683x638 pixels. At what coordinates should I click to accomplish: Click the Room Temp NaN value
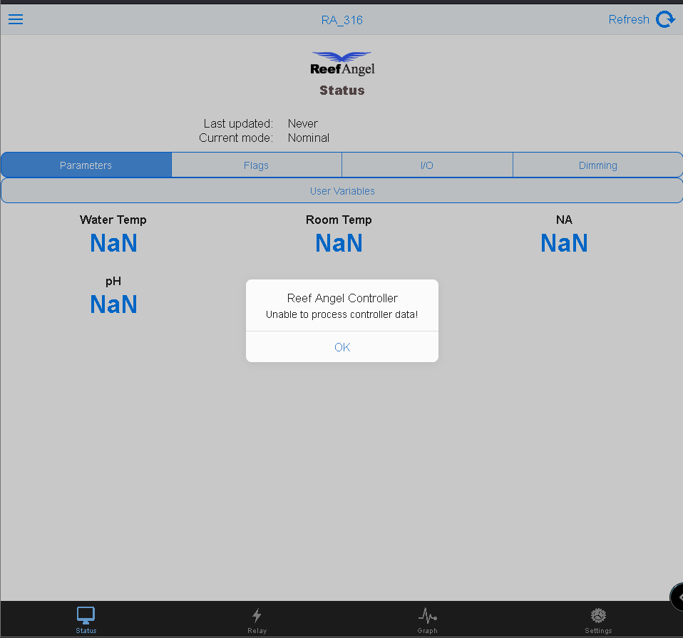click(339, 243)
